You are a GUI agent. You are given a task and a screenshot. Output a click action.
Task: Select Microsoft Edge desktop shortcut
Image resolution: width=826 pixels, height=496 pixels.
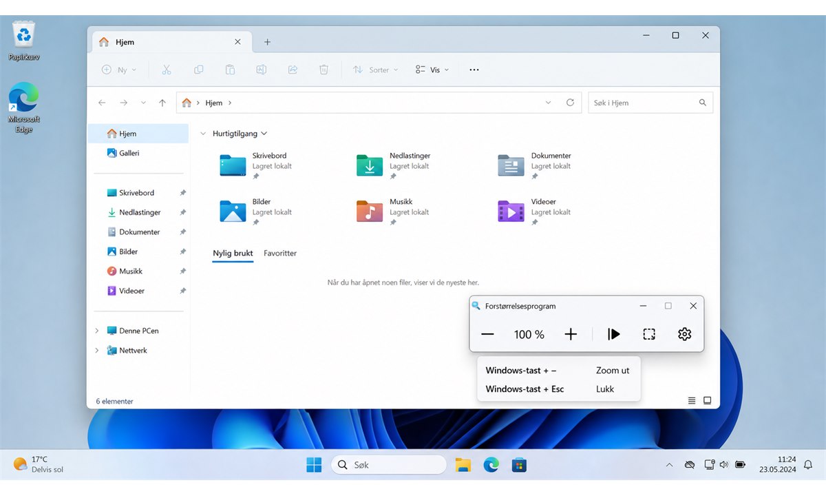coord(24,107)
